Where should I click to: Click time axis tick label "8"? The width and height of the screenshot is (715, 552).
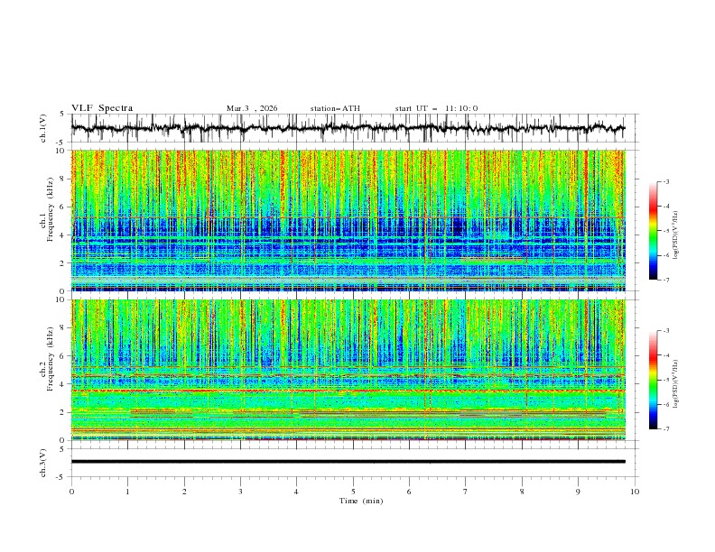tap(522, 492)
